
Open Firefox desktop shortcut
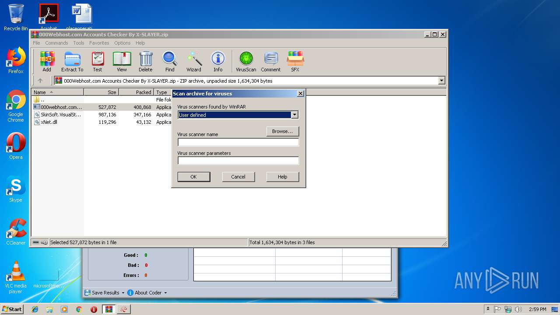coord(16,60)
